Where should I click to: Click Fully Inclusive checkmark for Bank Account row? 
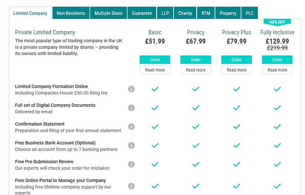pos(277,145)
